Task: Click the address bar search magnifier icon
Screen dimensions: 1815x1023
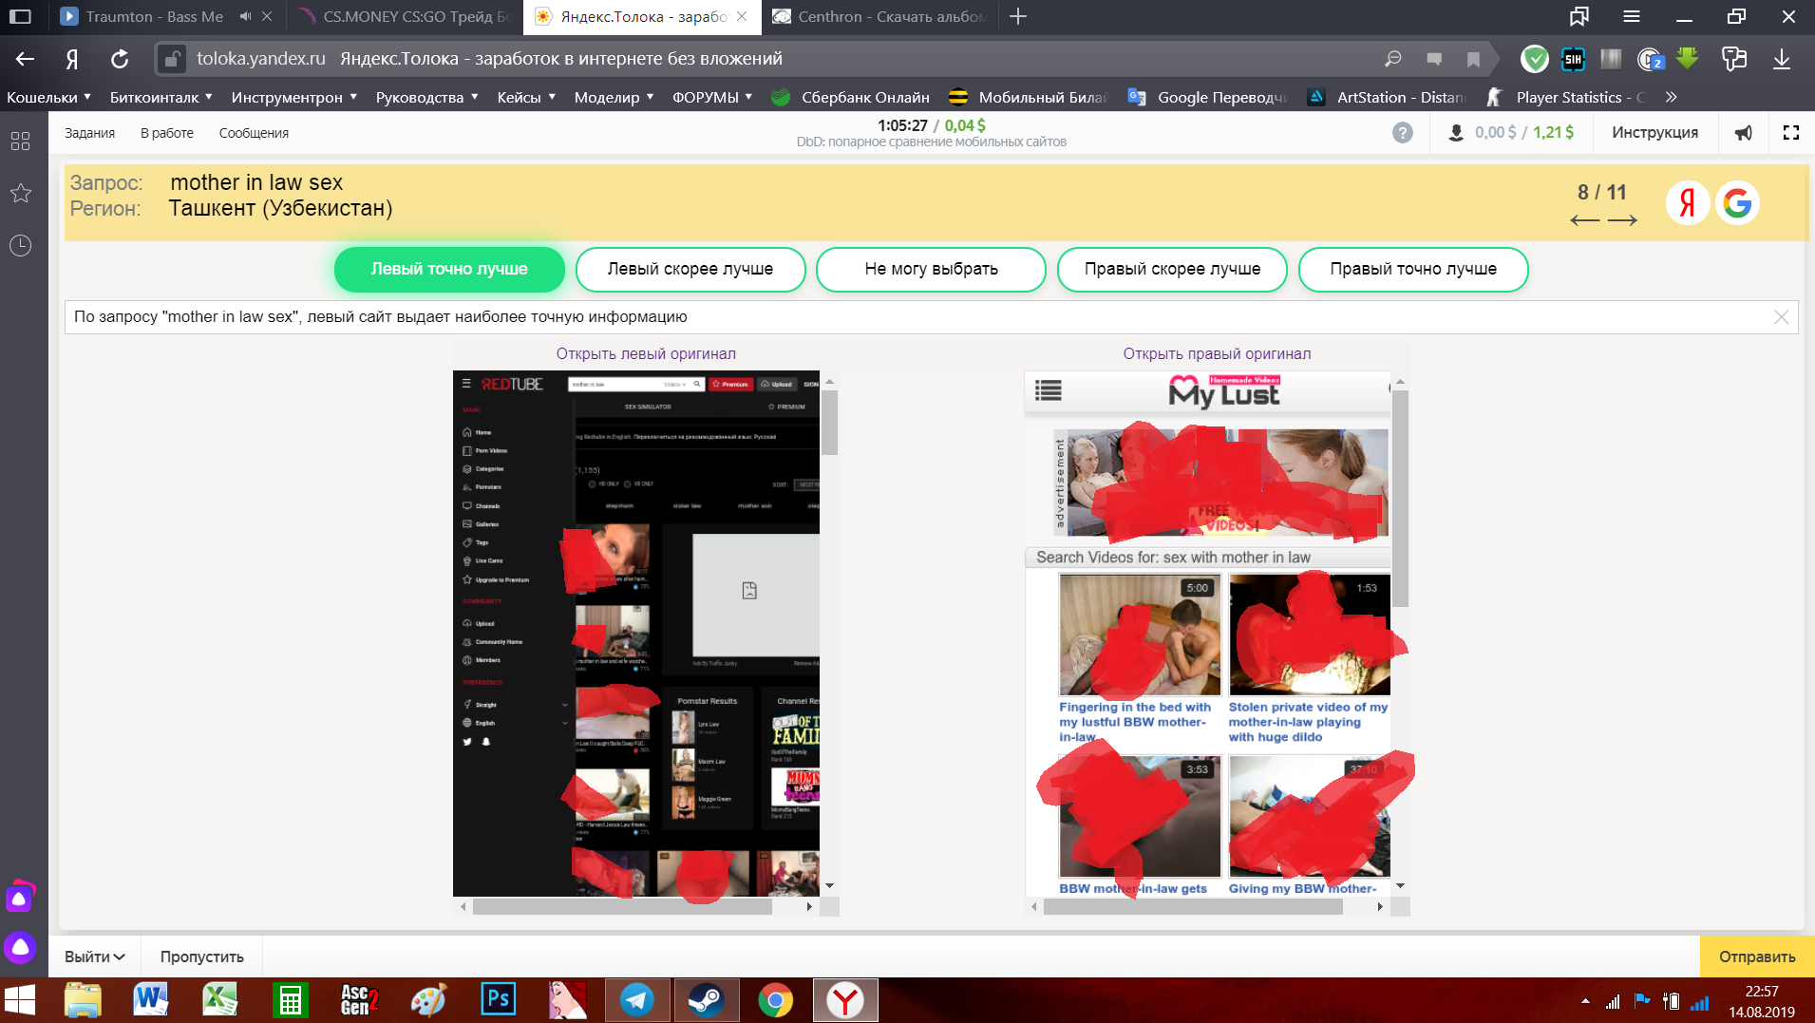Action: point(1393,59)
